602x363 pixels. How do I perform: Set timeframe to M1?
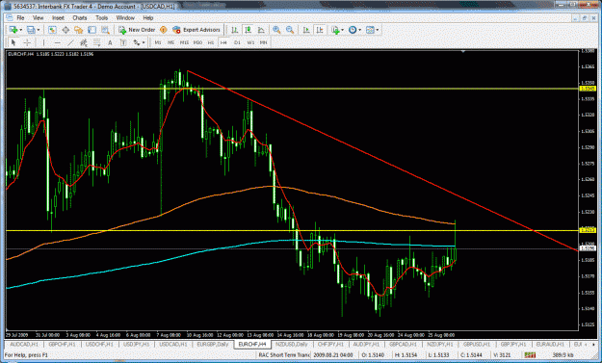coord(158,42)
